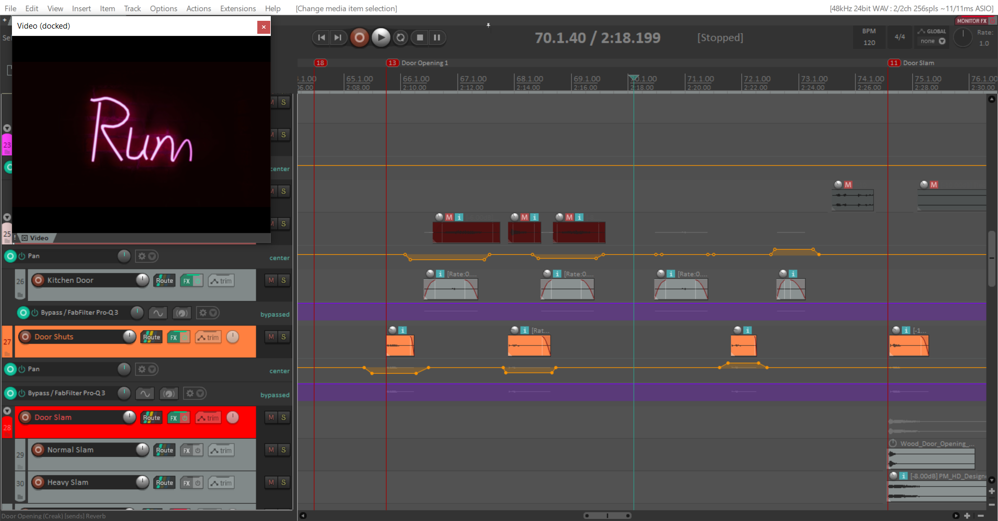Jump to end of project
The height and width of the screenshot is (521, 998).
(x=338, y=37)
